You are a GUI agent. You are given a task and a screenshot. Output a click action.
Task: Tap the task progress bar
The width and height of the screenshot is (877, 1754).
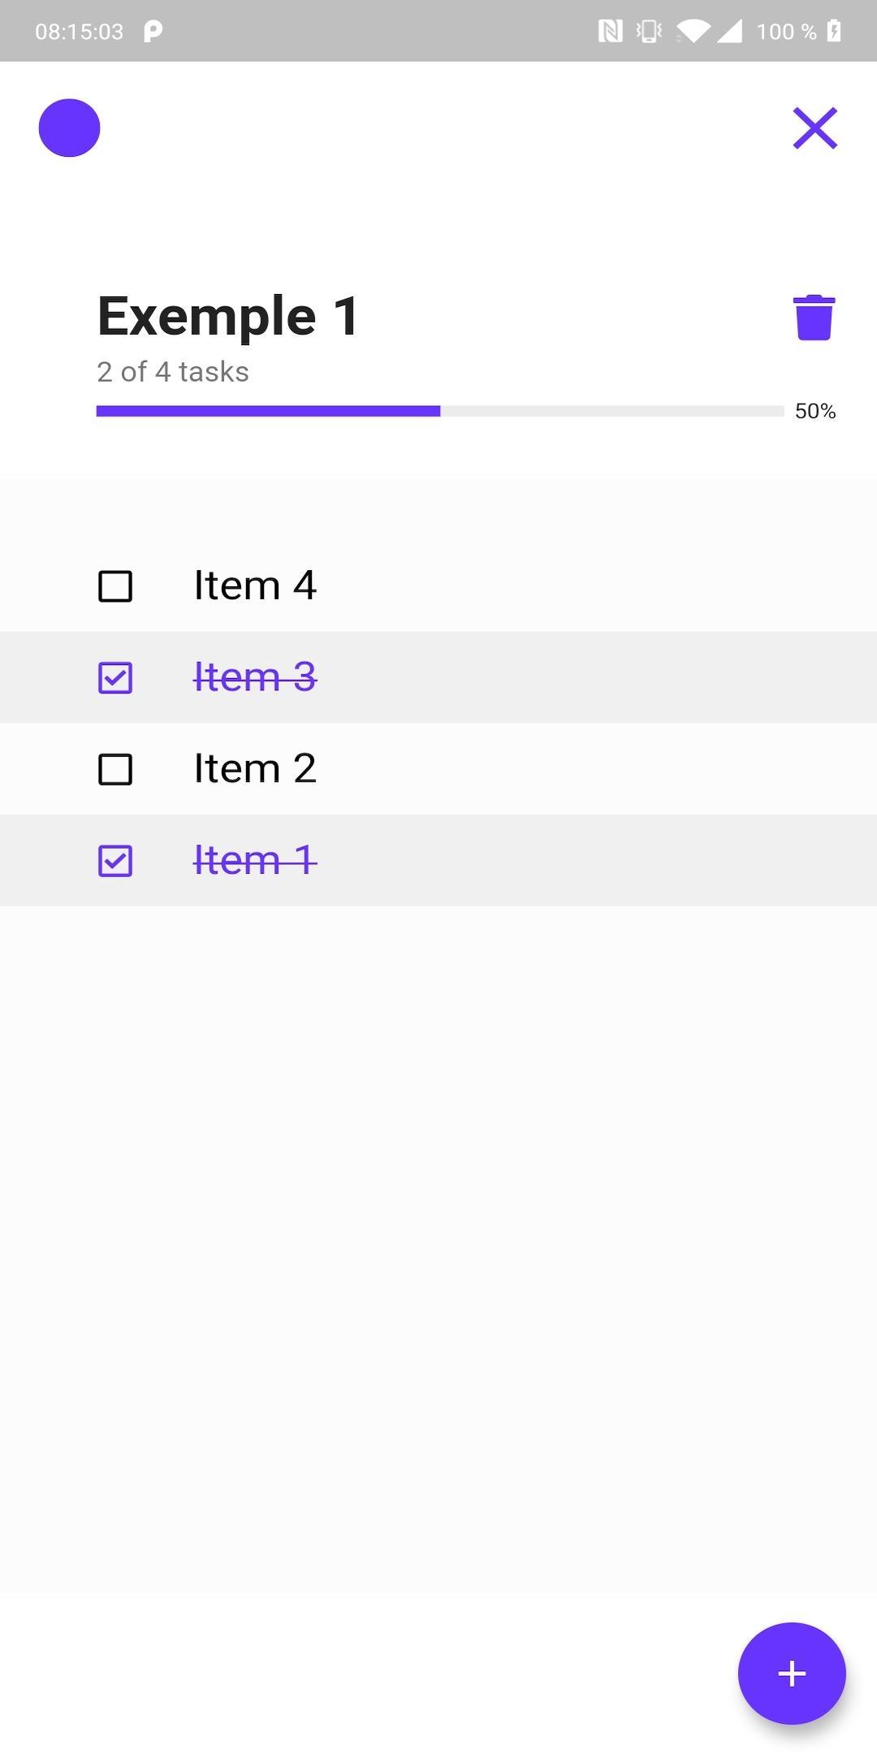(440, 411)
